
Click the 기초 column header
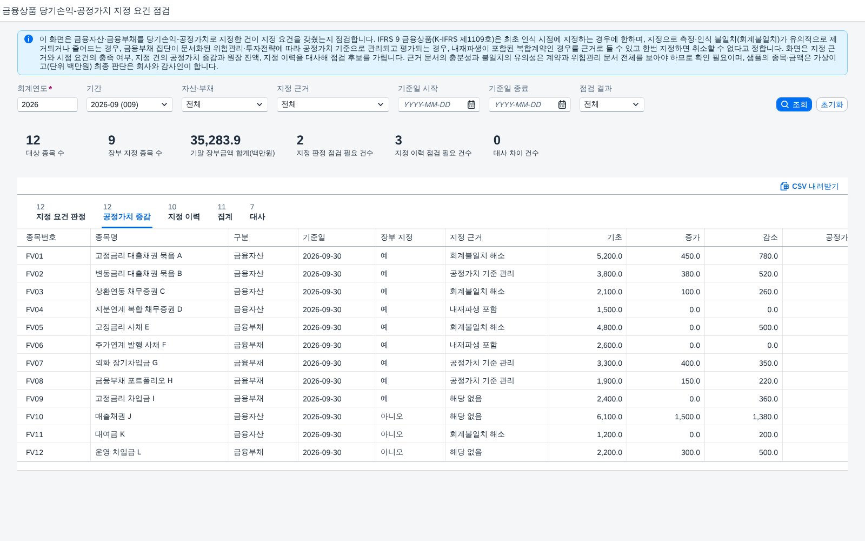click(x=588, y=237)
